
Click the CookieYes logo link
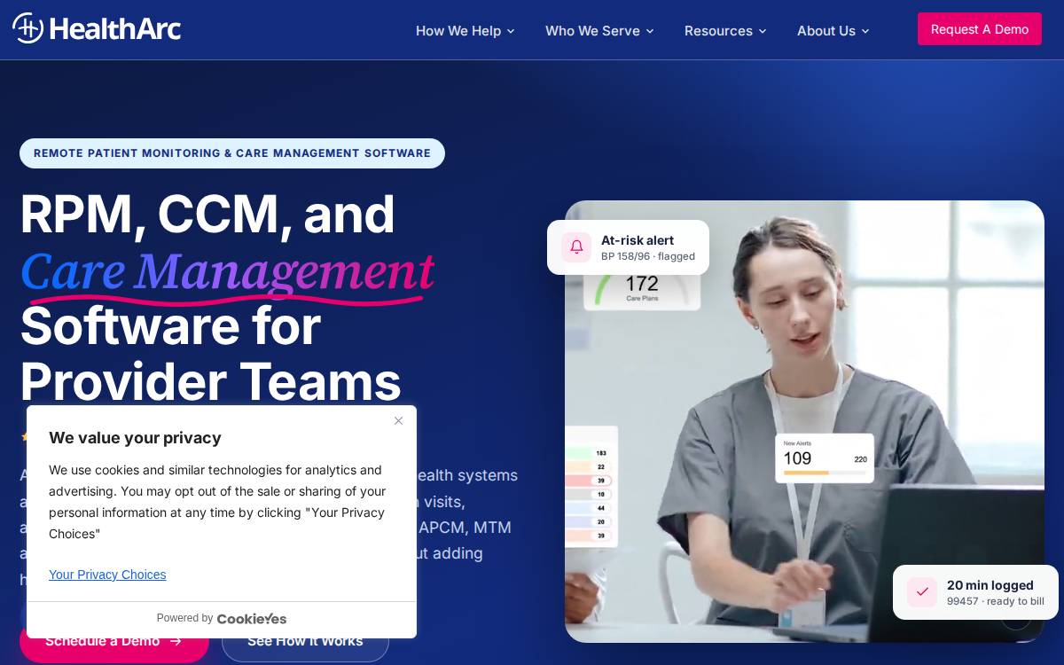click(252, 618)
